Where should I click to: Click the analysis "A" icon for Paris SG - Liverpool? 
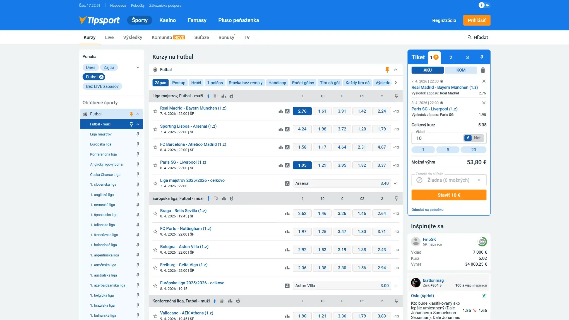pos(287,165)
